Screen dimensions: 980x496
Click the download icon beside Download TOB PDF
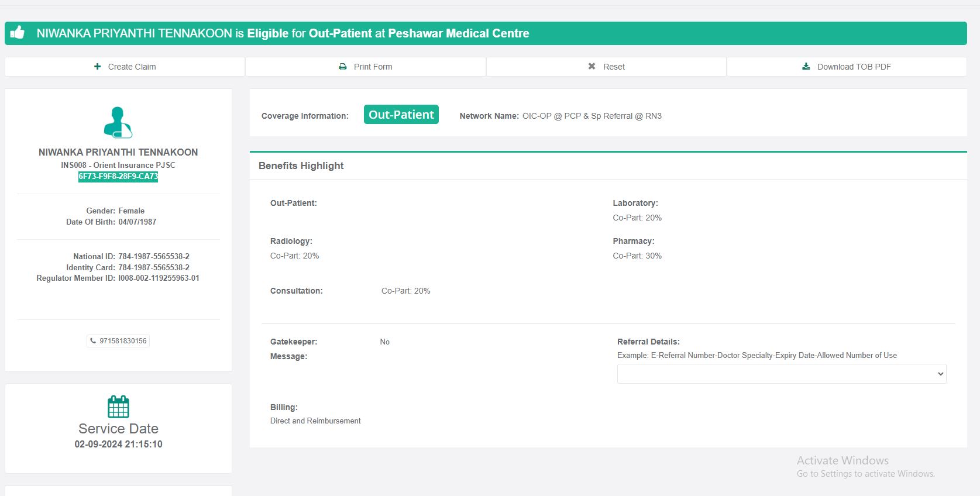(806, 67)
